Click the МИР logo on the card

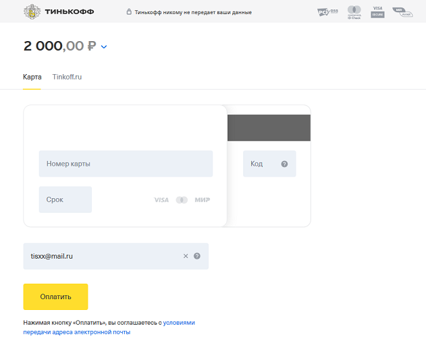pyautogui.click(x=203, y=200)
